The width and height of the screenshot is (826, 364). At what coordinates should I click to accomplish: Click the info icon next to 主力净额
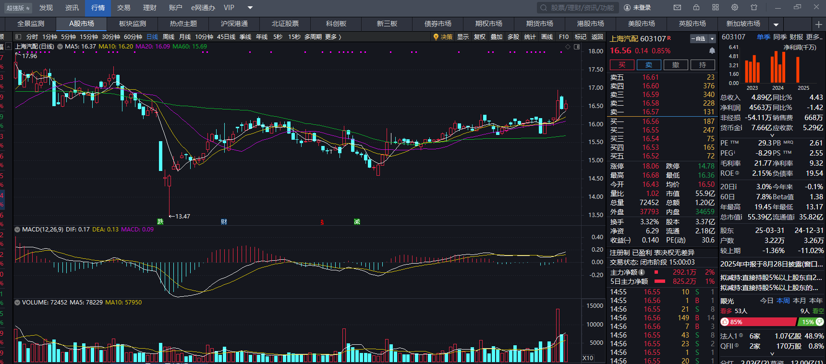click(642, 272)
